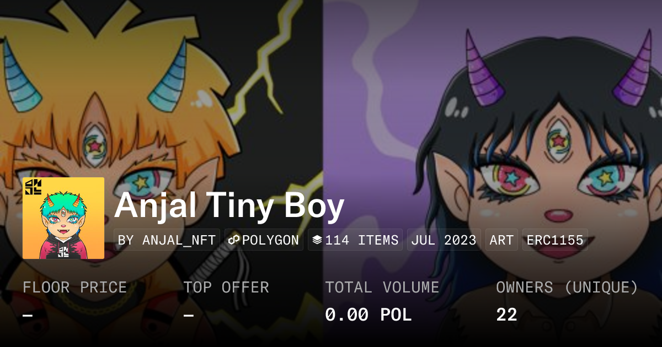Click the JUL 2023 creation date badge

444,240
